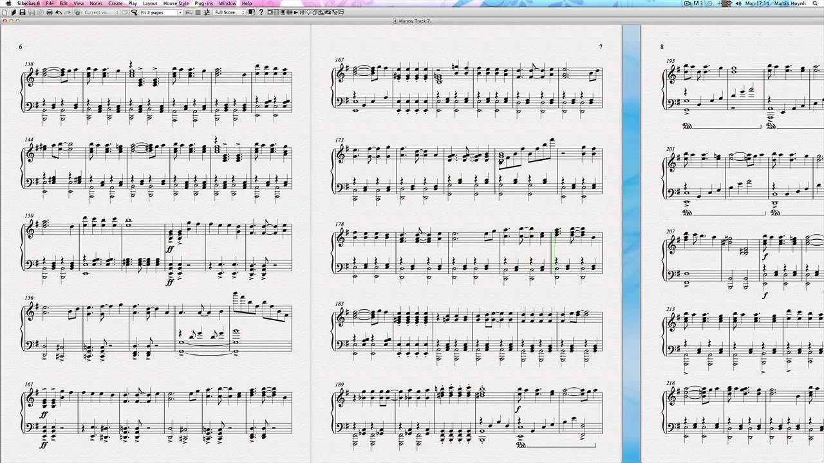Save the score with the floppy icon
This screenshot has height=463, width=824.
pyautogui.click(x=23, y=12)
